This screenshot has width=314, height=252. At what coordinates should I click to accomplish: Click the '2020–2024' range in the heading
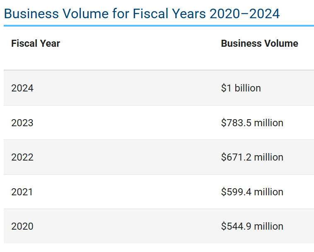click(244, 14)
